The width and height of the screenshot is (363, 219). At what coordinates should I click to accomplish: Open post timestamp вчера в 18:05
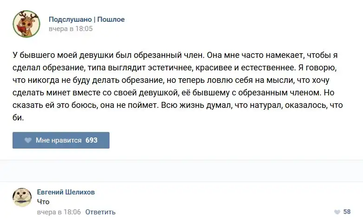tap(71, 29)
